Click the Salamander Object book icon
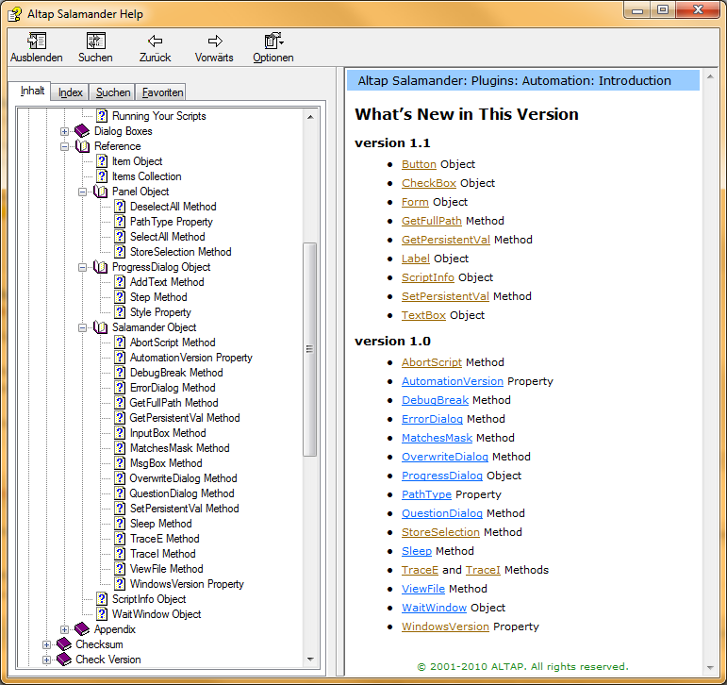Image resolution: width=727 pixels, height=685 pixels. click(100, 327)
